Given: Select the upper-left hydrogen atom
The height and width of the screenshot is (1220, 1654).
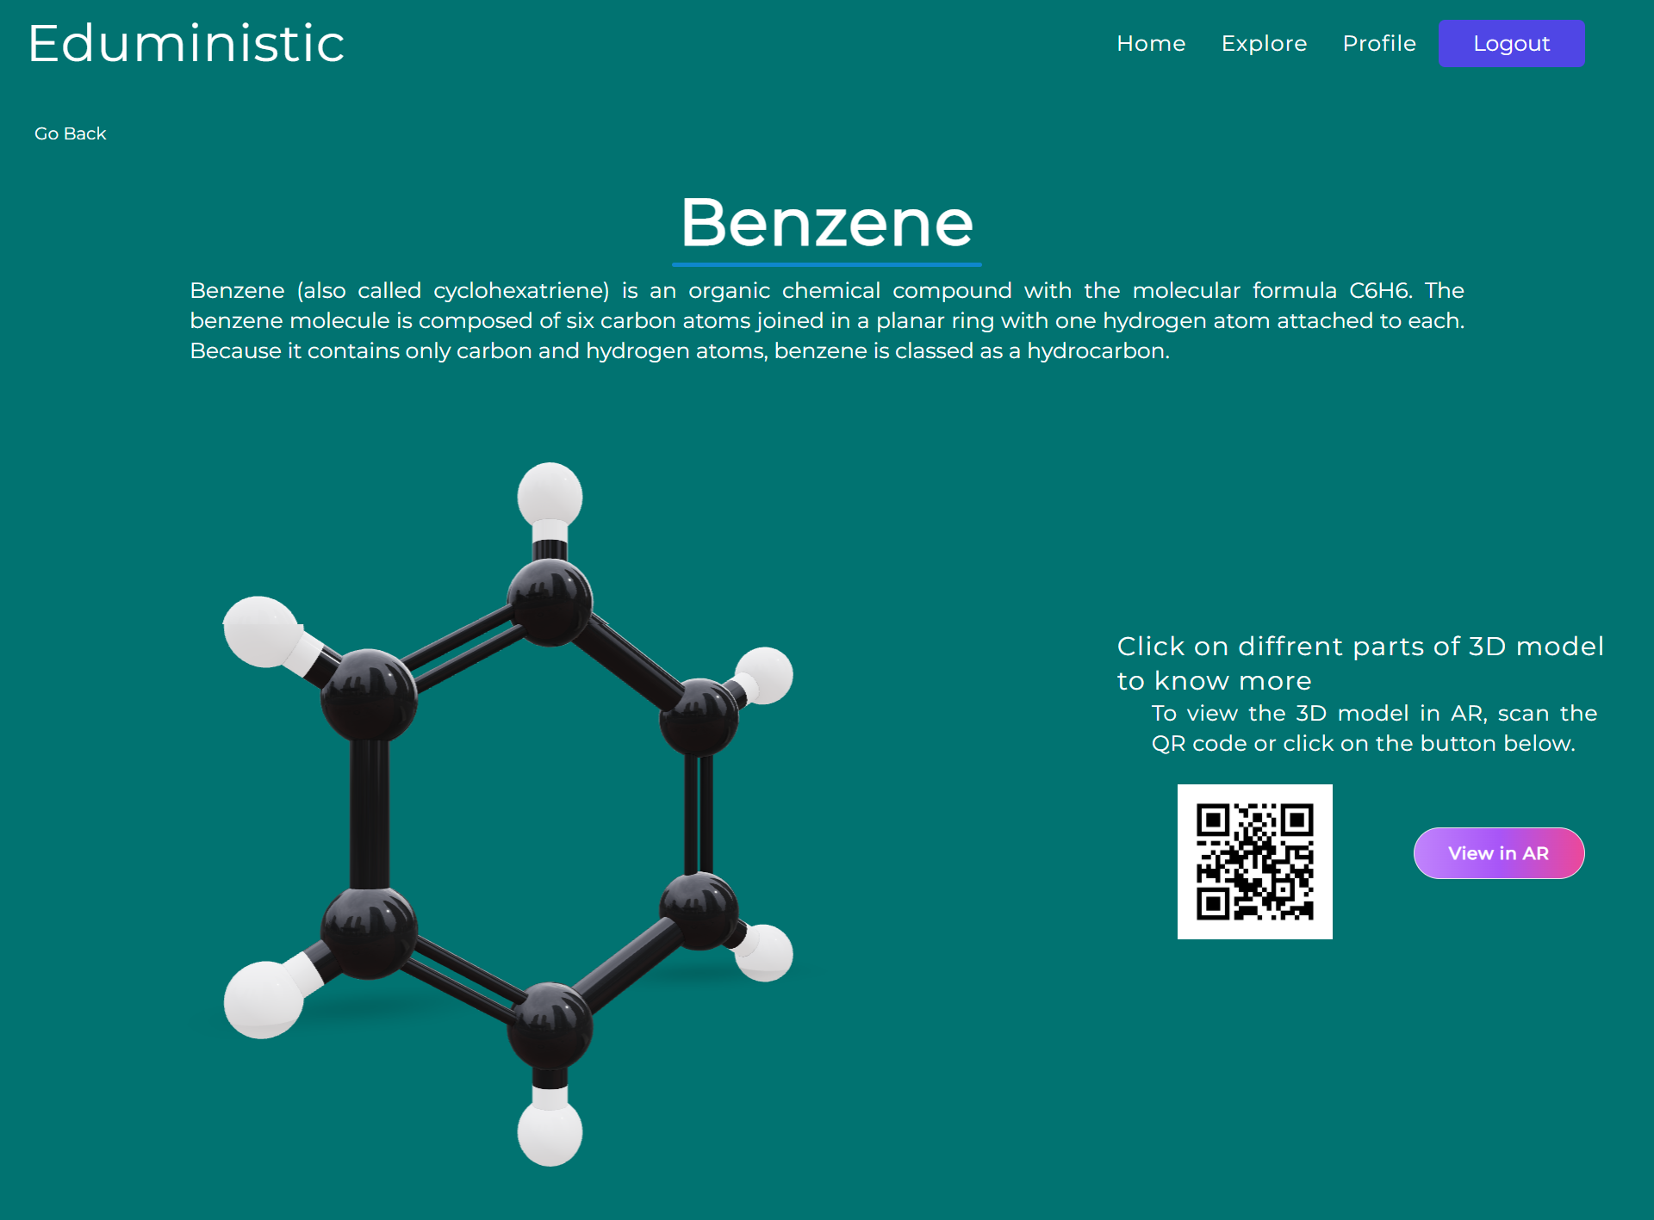Looking at the screenshot, I should coord(260,631).
